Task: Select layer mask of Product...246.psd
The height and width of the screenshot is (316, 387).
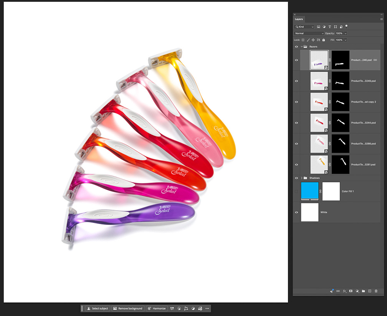Action: click(x=340, y=60)
